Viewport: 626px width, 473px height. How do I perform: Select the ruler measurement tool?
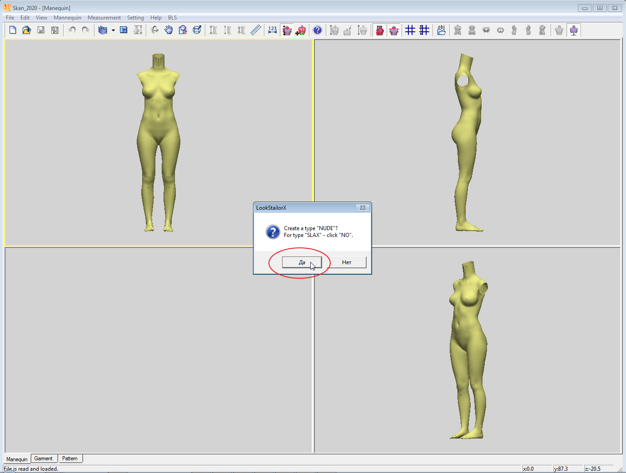point(256,30)
